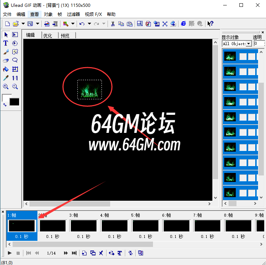
Task: Select the white foreground color swatch
Action: click(x=6, y=98)
